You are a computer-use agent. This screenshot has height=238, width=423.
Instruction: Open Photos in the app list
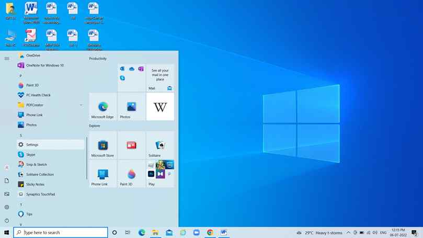[51, 125]
